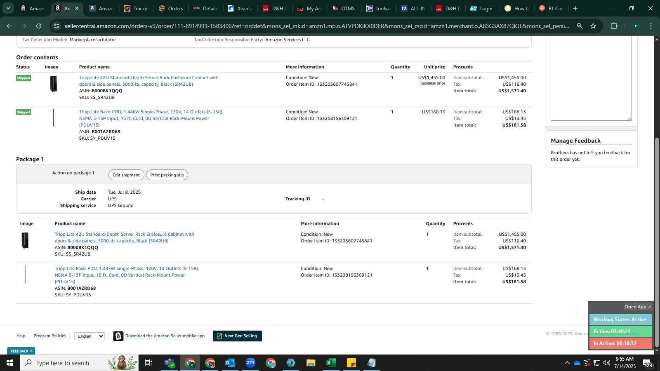Reload the current page
The height and width of the screenshot is (371, 660).
point(39,26)
